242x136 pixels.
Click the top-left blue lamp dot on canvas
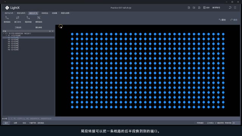[72, 34]
